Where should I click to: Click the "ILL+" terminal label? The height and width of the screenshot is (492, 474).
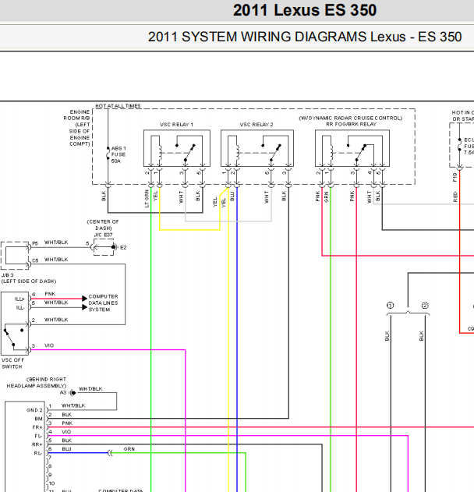(x=19, y=299)
